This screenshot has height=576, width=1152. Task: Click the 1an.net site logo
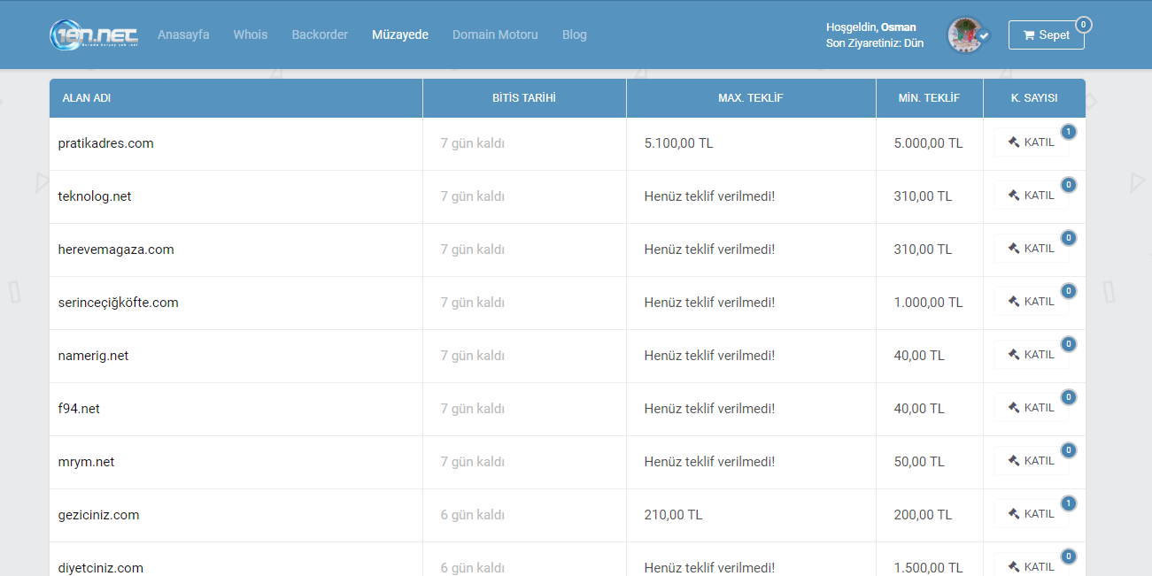[x=94, y=35]
